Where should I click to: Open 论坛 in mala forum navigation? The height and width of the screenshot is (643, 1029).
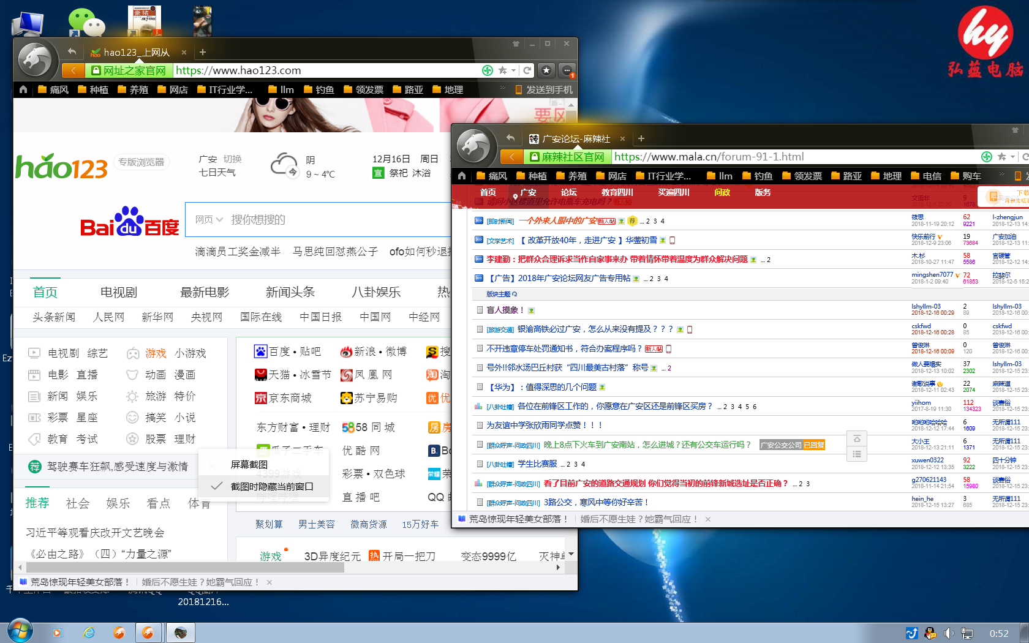[568, 192]
